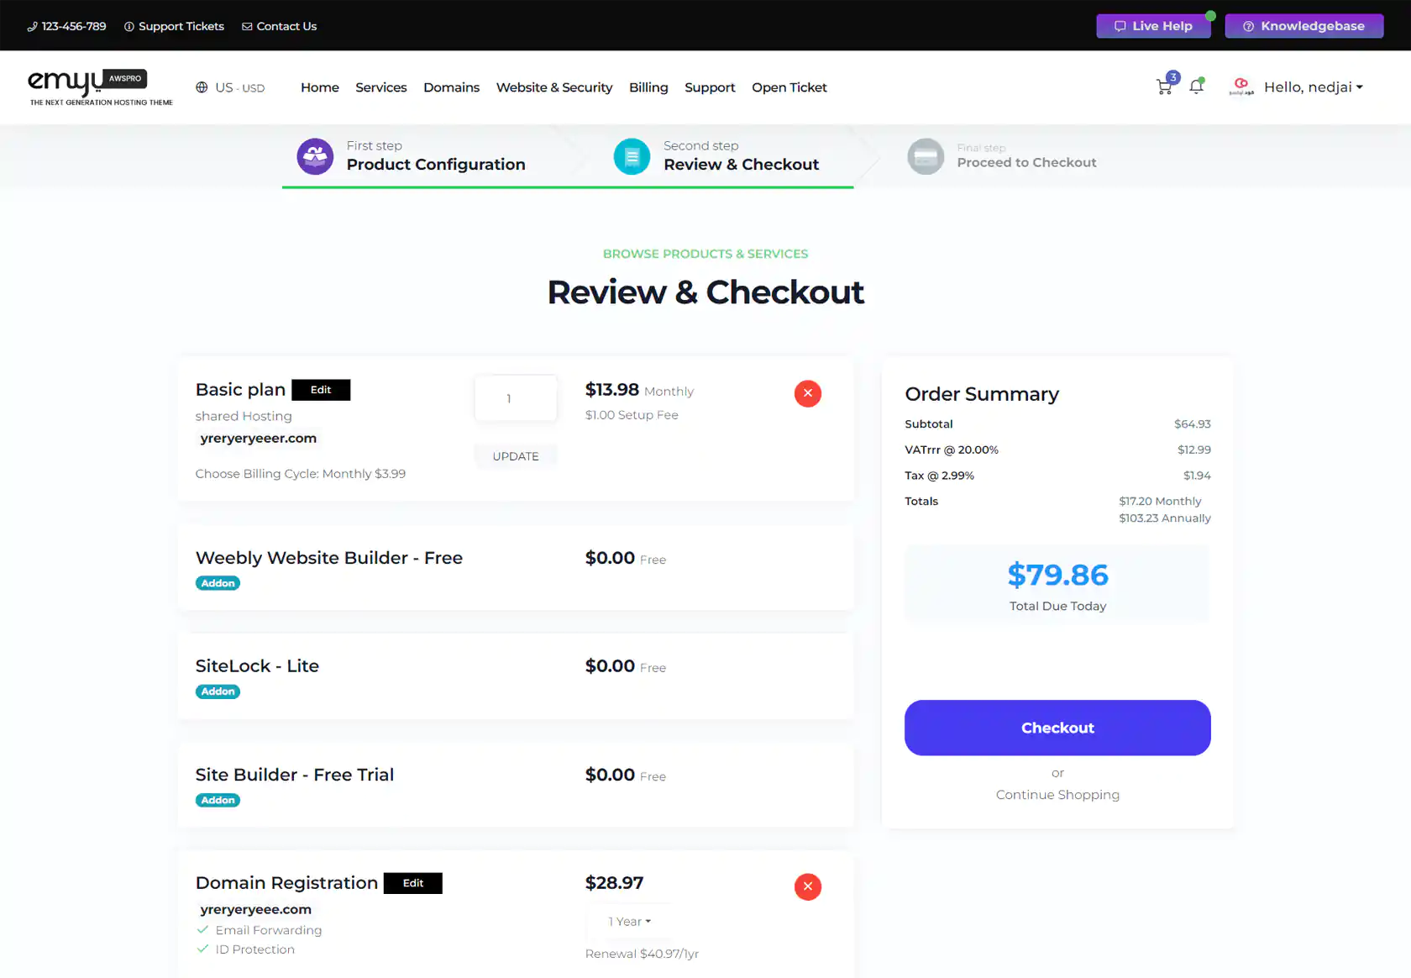
Task: Open the 1 Year registration period dropdown
Action: 630,922
